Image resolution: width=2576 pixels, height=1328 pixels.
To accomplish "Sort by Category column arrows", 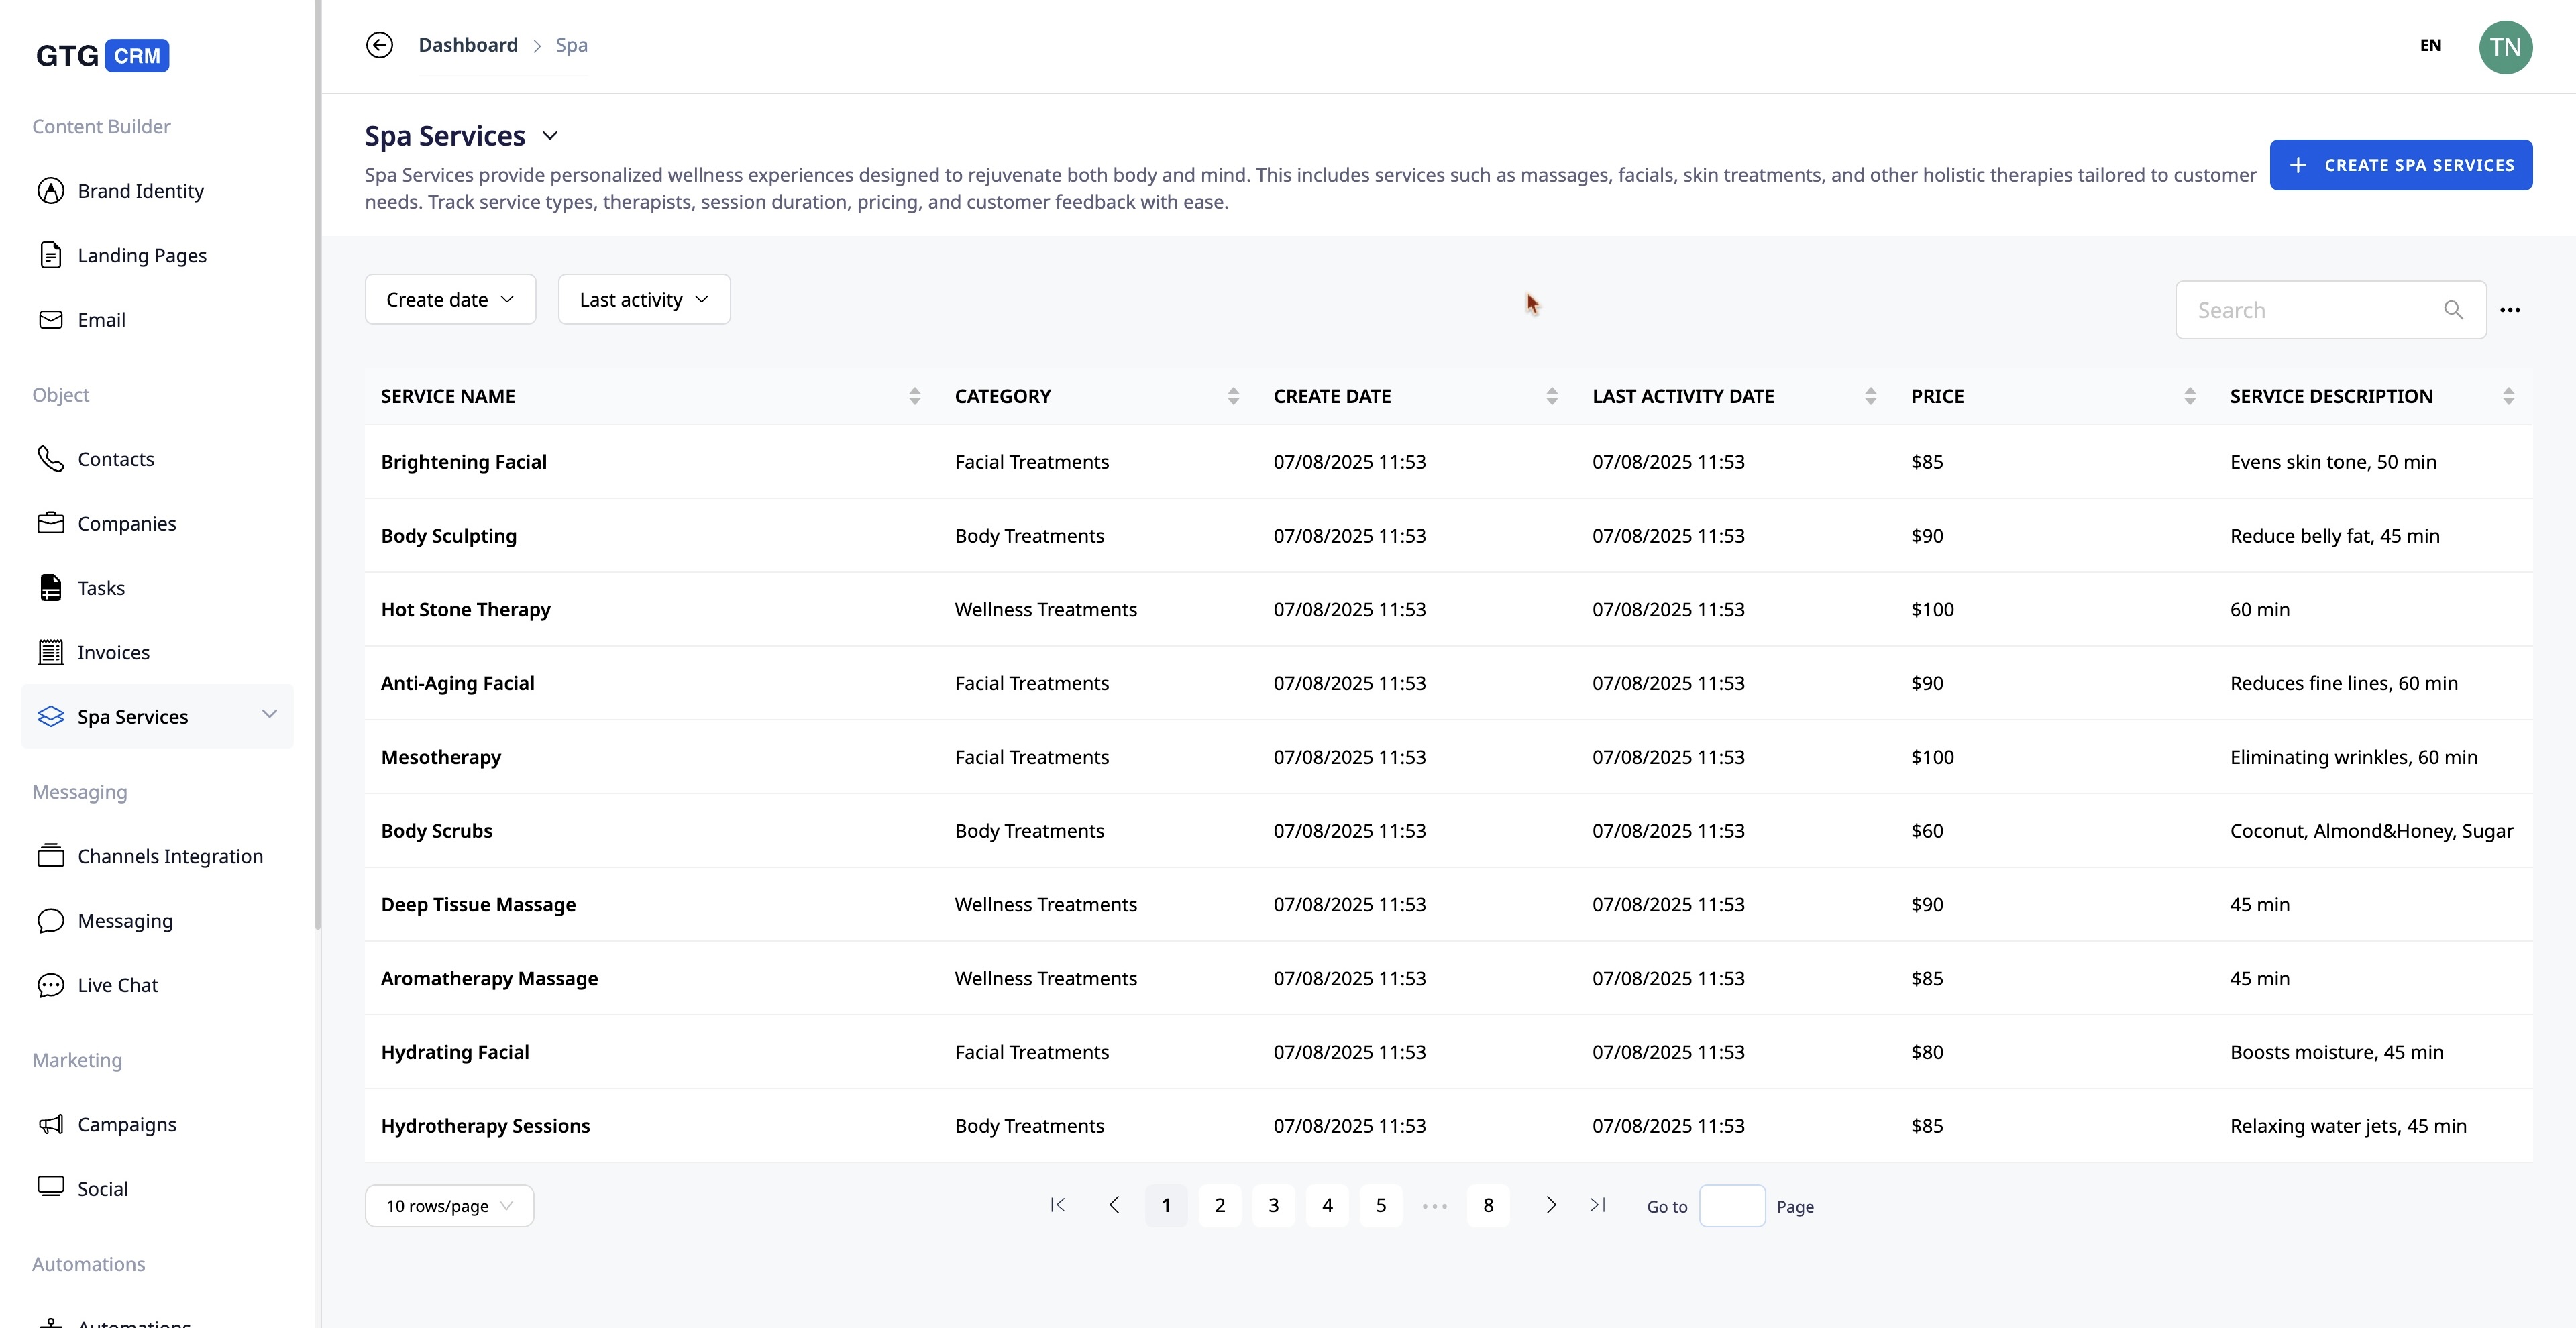I will pyautogui.click(x=1233, y=396).
